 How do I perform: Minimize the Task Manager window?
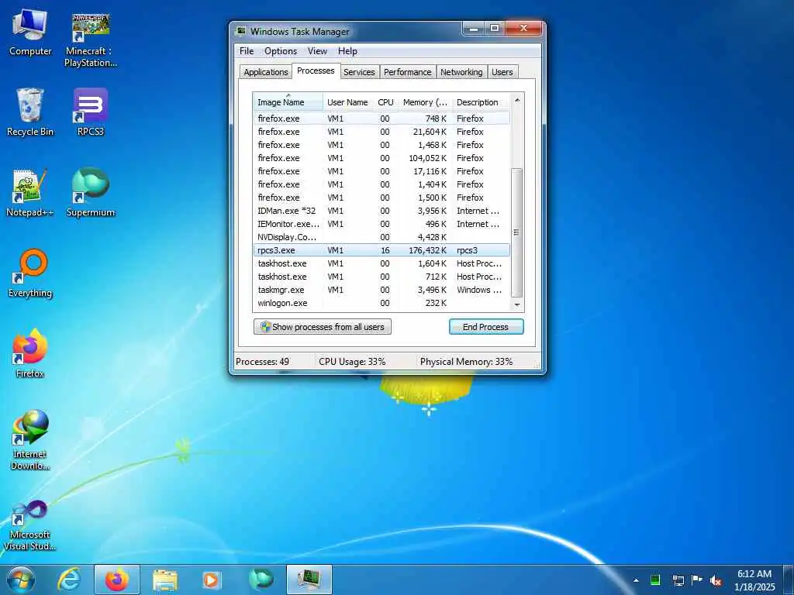click(x=474, y=29)
